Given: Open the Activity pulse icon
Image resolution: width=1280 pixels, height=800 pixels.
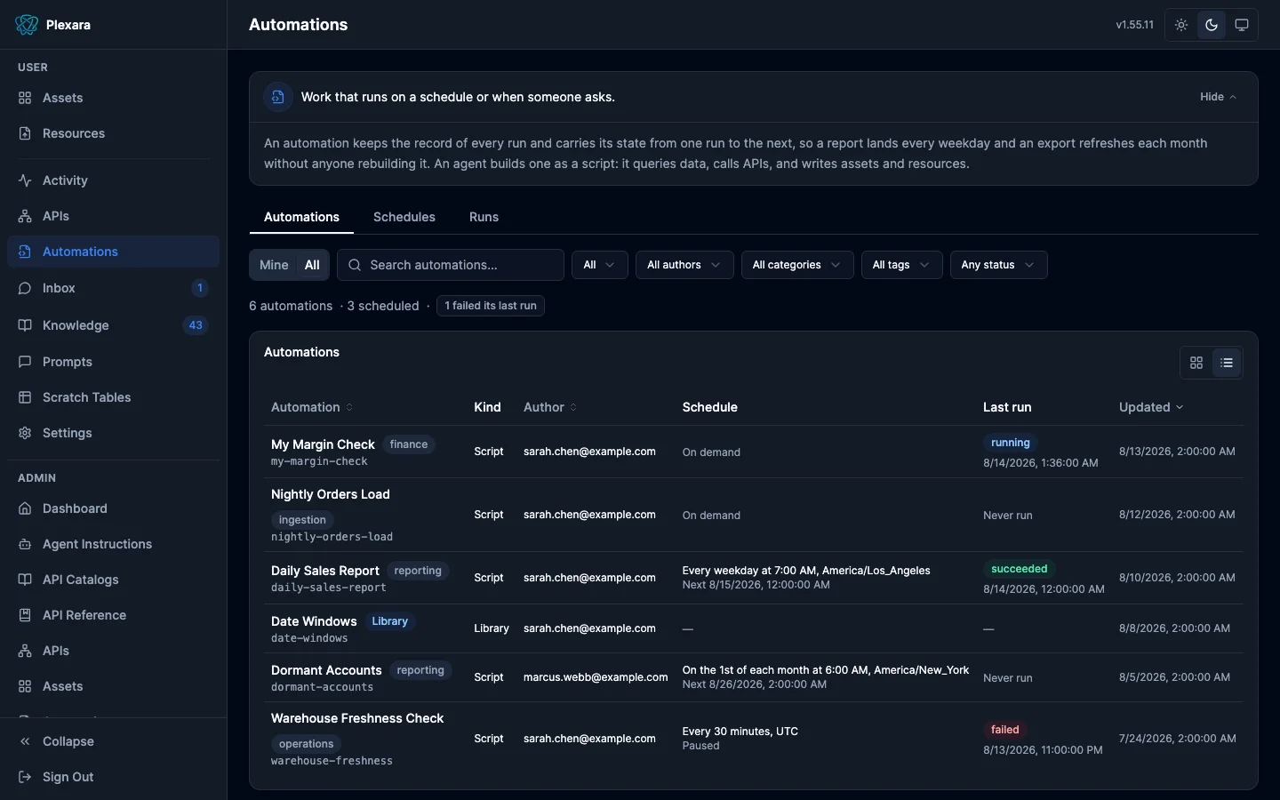Looking at the screenshot, I should [x=25, y=180].
